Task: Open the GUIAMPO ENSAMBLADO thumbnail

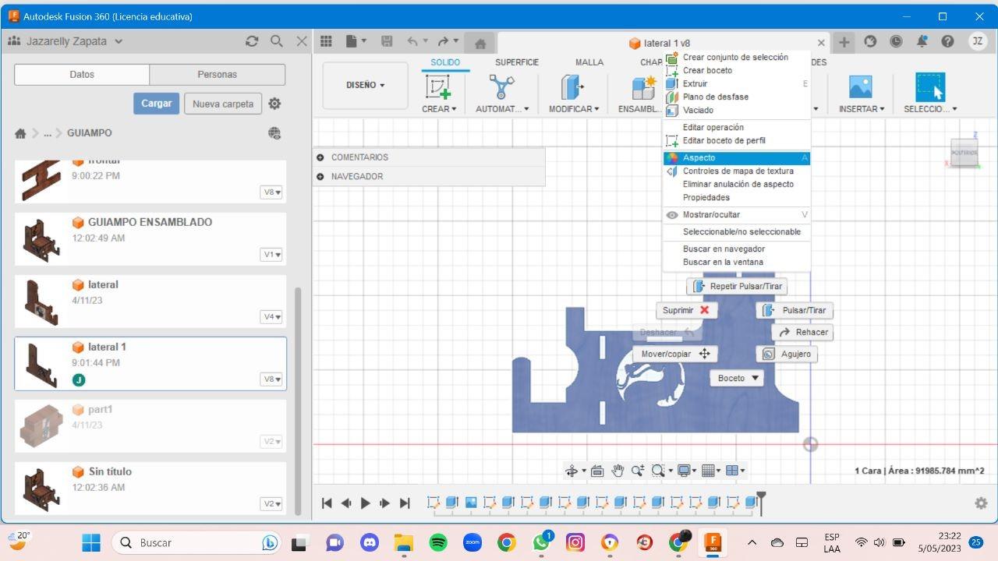Action: 41,239
